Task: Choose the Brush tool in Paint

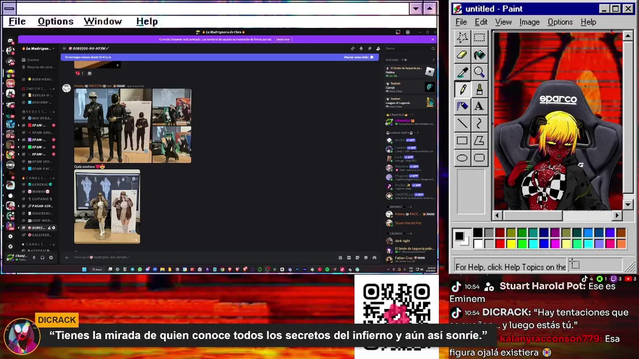Action: click(x=479, y=89)
